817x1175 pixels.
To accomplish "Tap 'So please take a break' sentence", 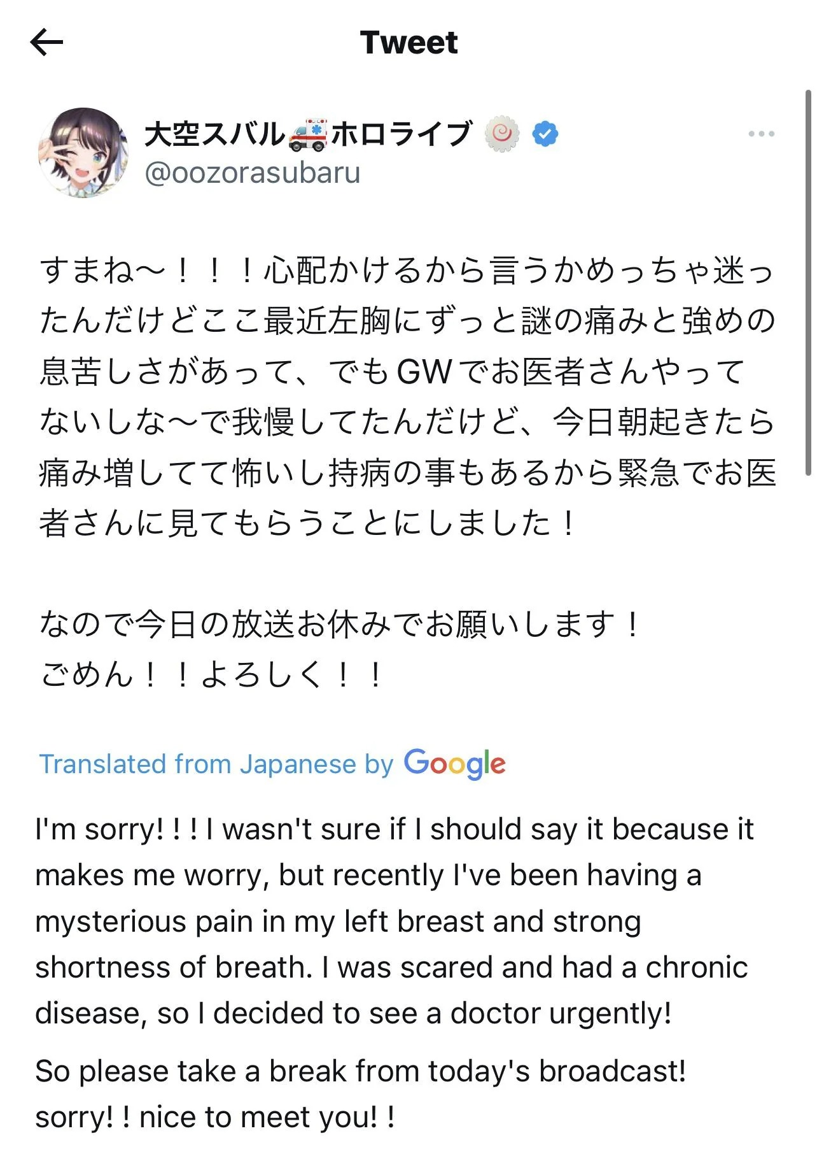I will 361,1071.
